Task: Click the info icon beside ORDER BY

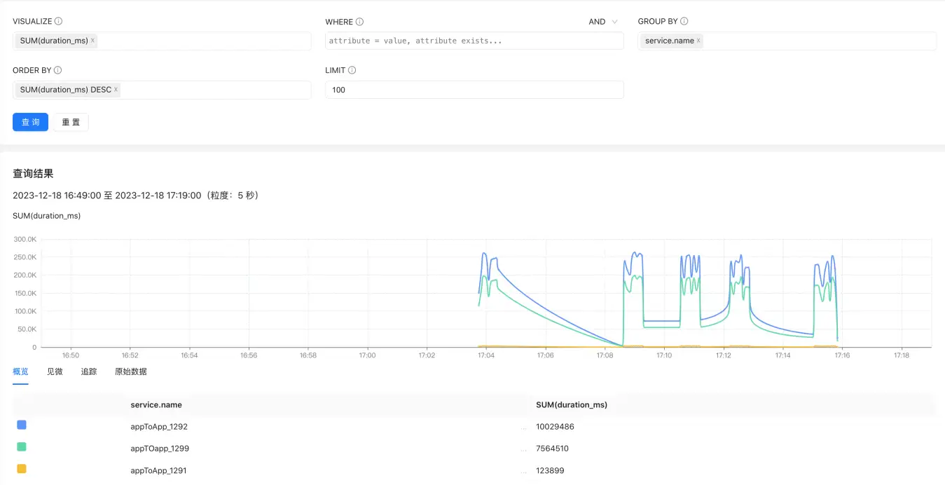Action: pyautogui.click(x=58, y=71)
